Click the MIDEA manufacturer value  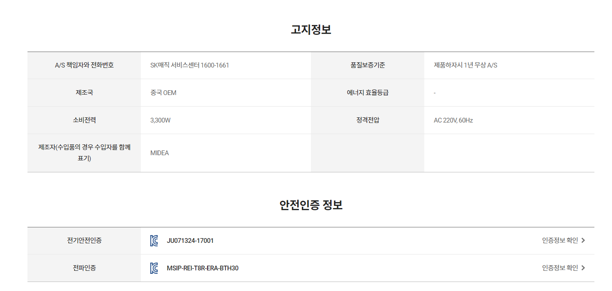pos(159,153)
